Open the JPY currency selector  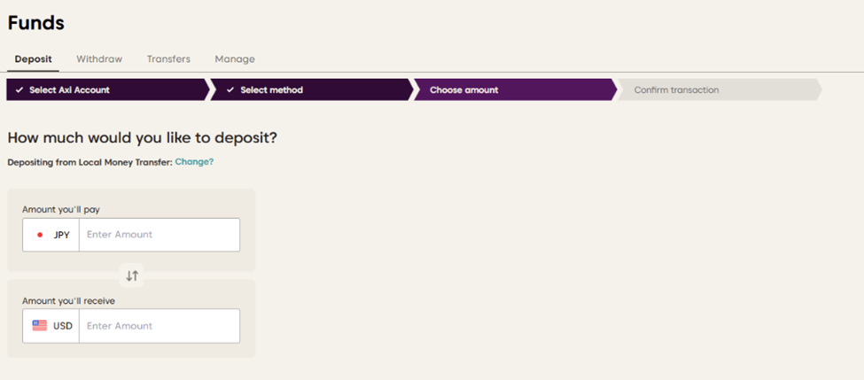coord(51,236)
